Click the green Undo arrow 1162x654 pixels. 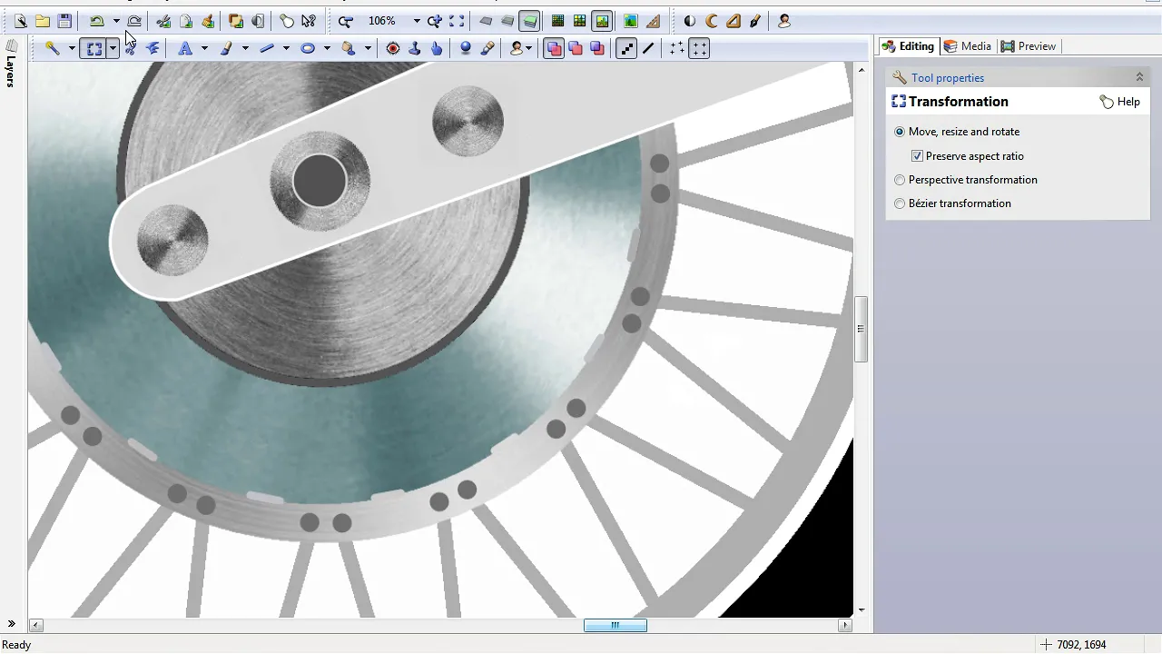pos(96,21)
